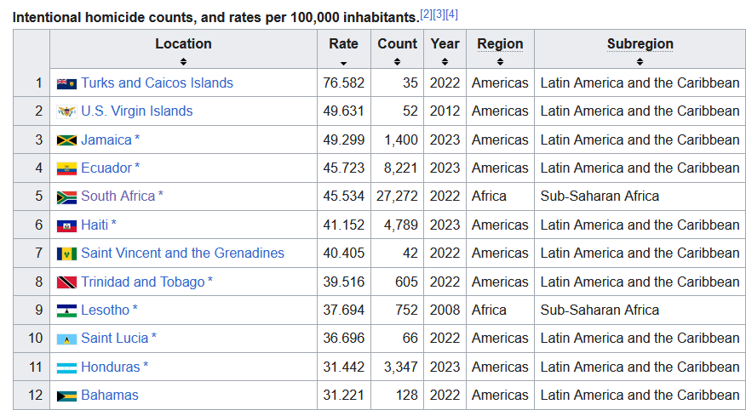Select the count value 605
The width and height of the screenshot is (746, 410).
tap(406, 282)
